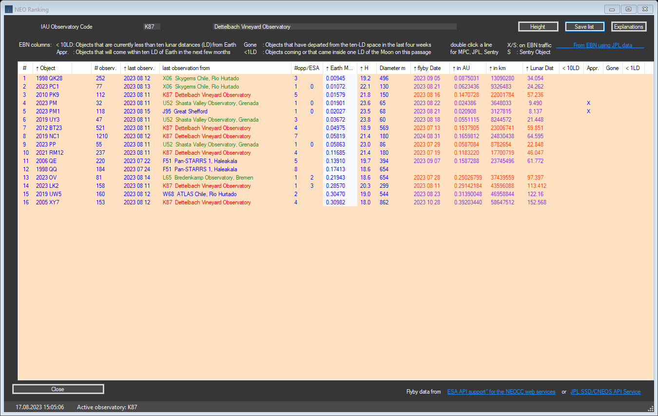This screenshot has width=658, height=416.
Task: Select object 2006 QE in the list
Action: (46, 161)
